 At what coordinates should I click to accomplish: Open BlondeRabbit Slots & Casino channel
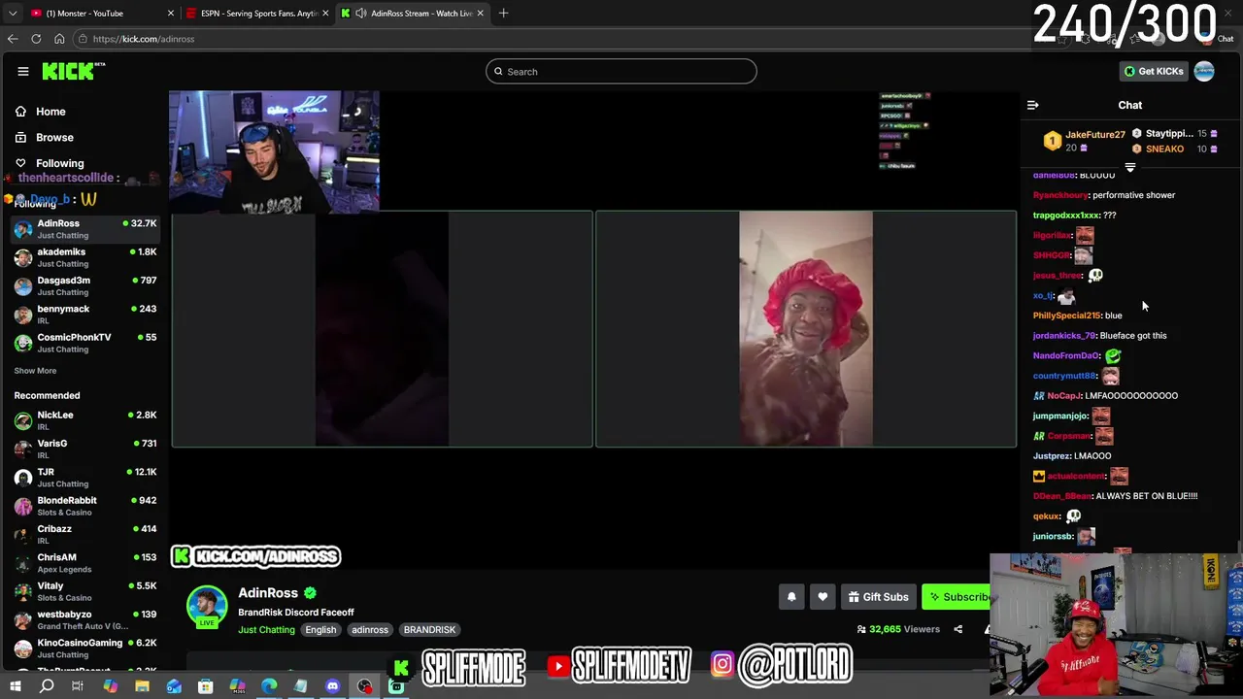[x=85, y=506]
